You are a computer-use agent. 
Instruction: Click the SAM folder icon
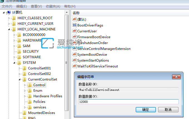pyautogui.click(x=19, y=46)
